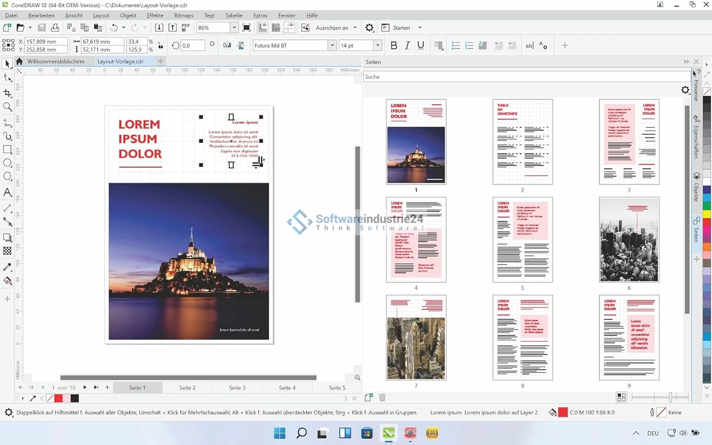This screenshot has width=712, height=445.
Task: Open the Futura Md BT font dropdown
Action: click(x=332, y=46)
